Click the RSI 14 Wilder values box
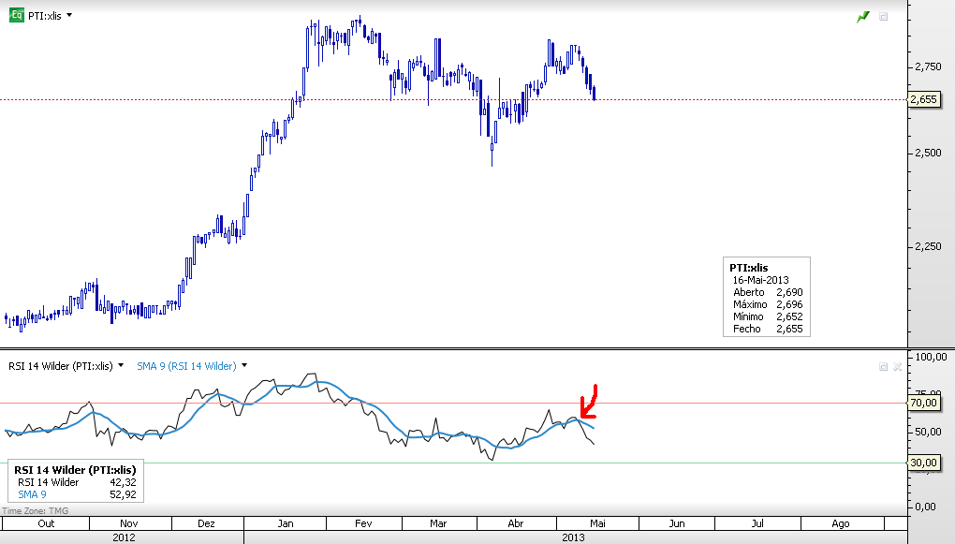 point(76,480)
